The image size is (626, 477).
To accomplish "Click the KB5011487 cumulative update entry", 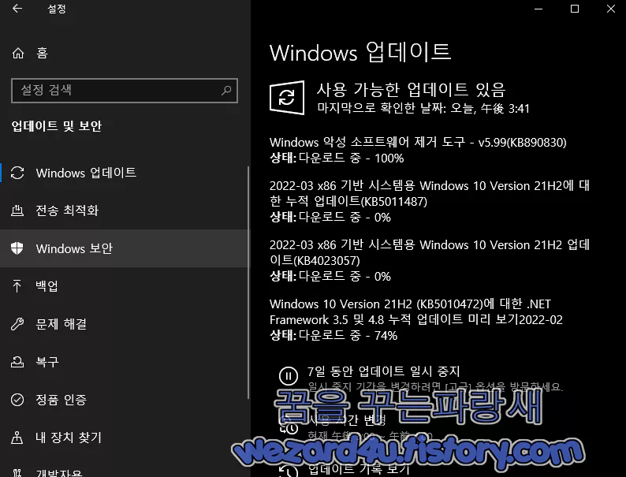I will pyautogui.click(x=430, y=194).
